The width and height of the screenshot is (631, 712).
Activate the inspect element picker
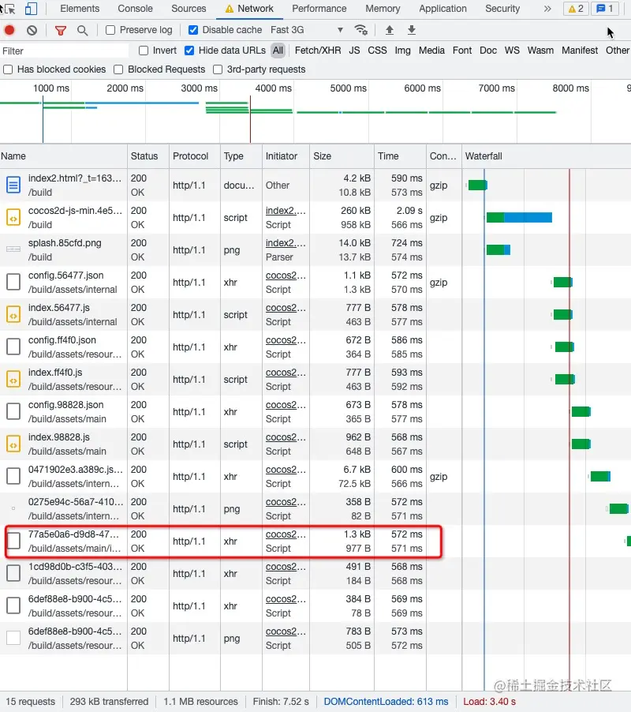8,9
